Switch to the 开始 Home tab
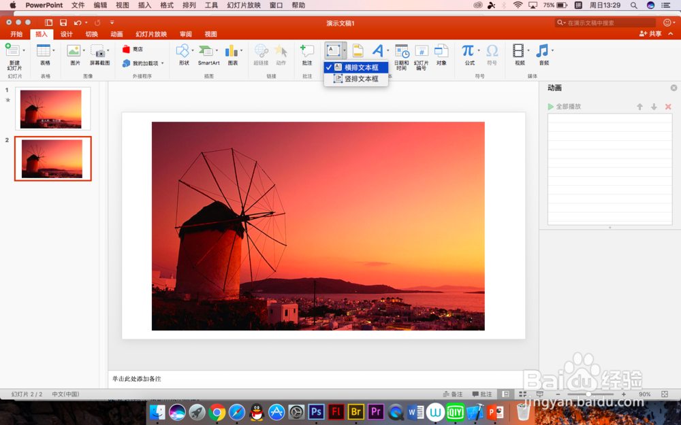 pos(16,34)
